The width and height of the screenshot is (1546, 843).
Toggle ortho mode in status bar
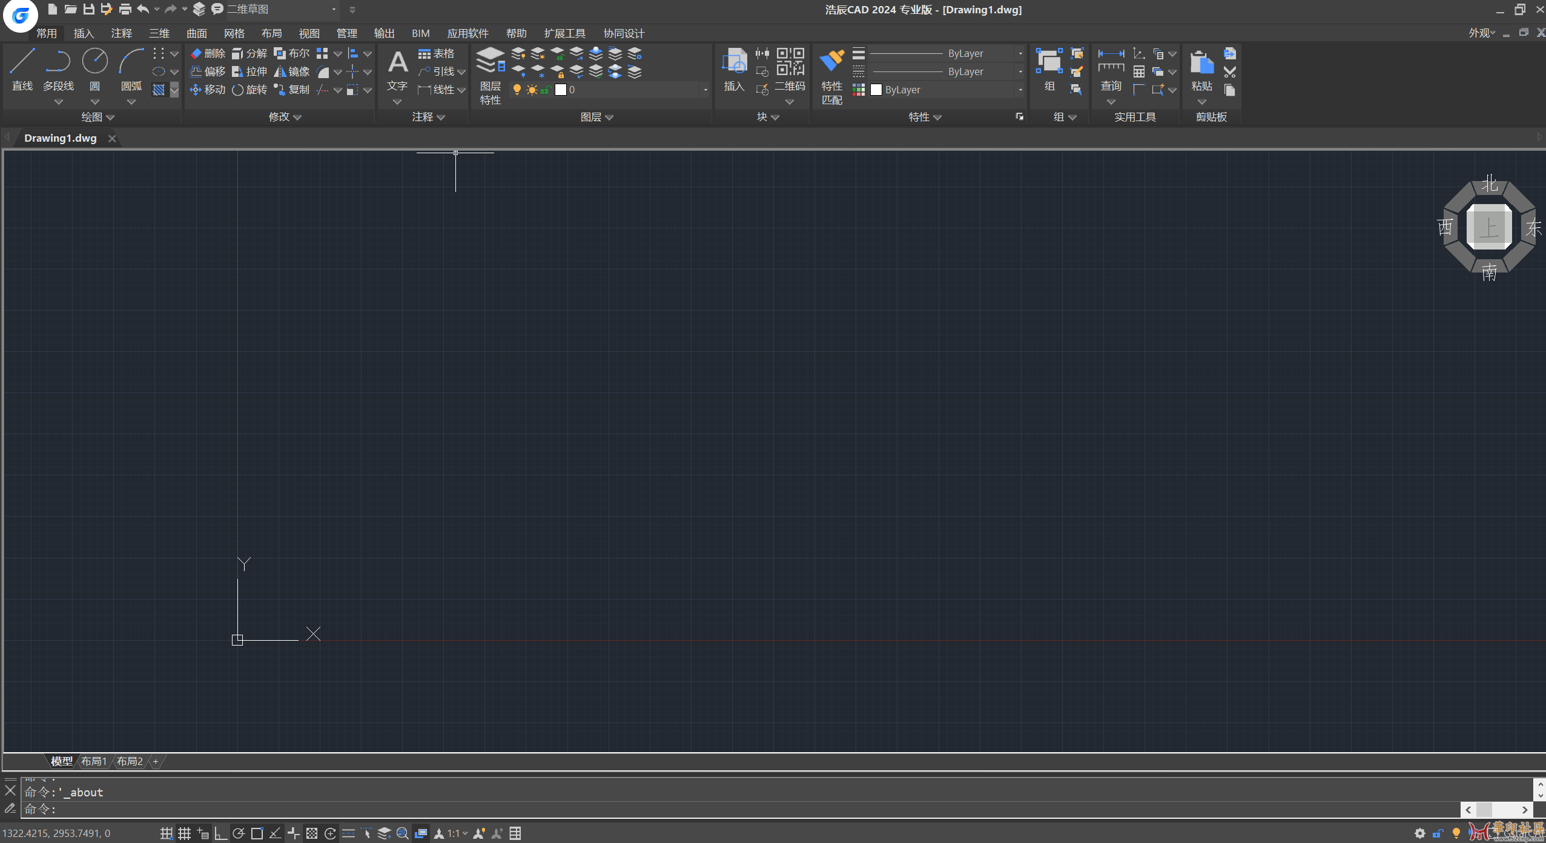coord(221,833)
